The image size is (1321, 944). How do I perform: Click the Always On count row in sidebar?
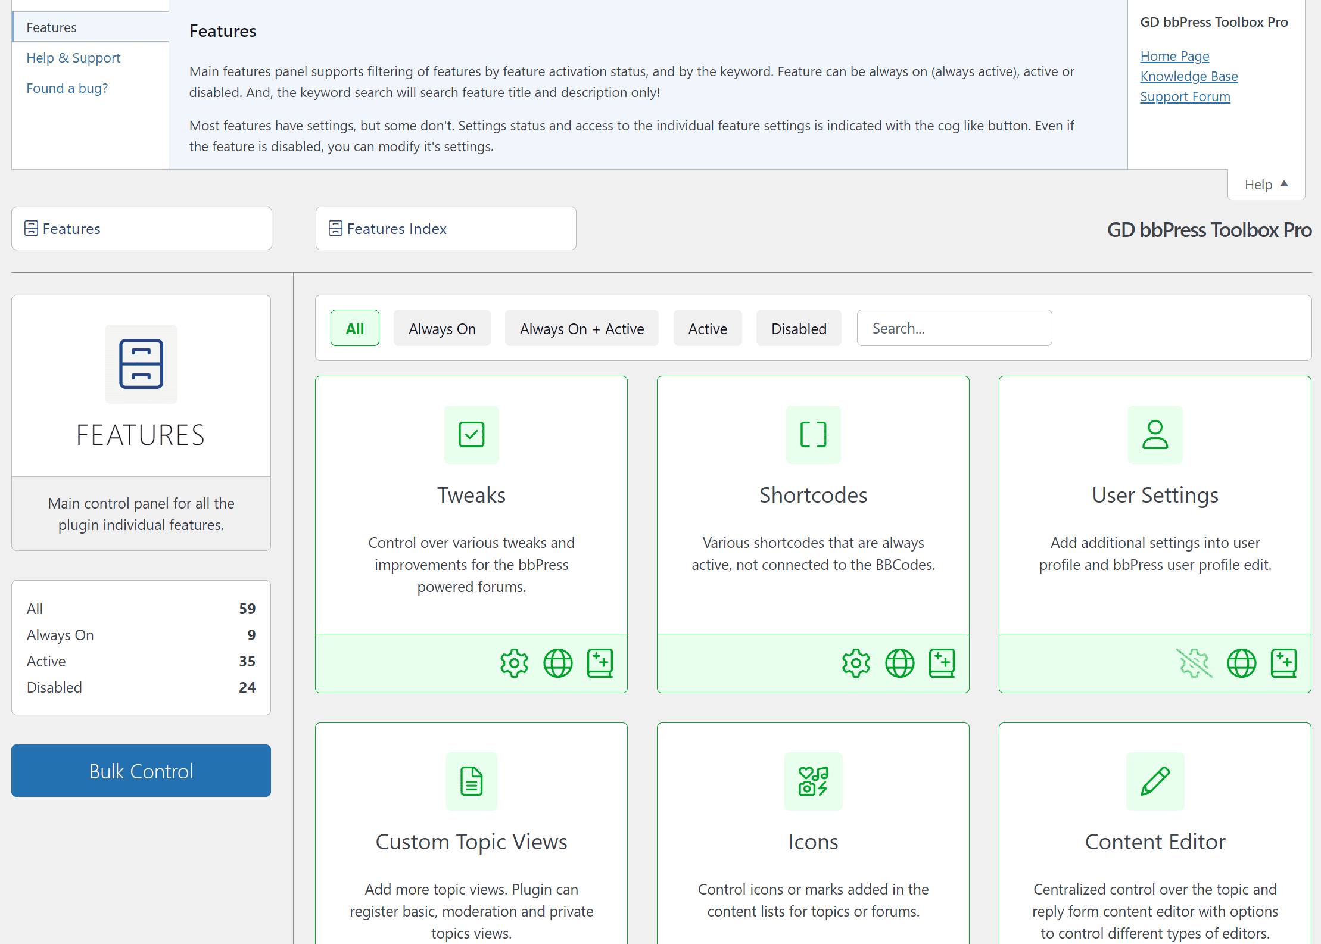pos(141,635)
